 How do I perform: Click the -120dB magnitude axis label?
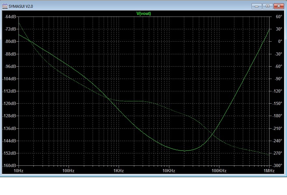(x=9, y=103)
